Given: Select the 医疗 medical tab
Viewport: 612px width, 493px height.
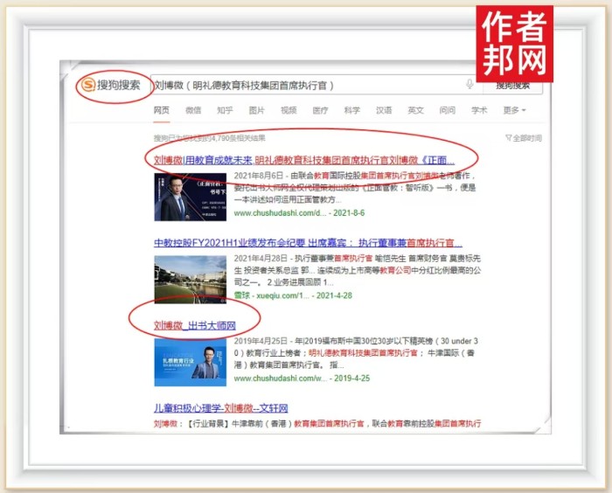Looking at the screenshot, I should 320,111.
